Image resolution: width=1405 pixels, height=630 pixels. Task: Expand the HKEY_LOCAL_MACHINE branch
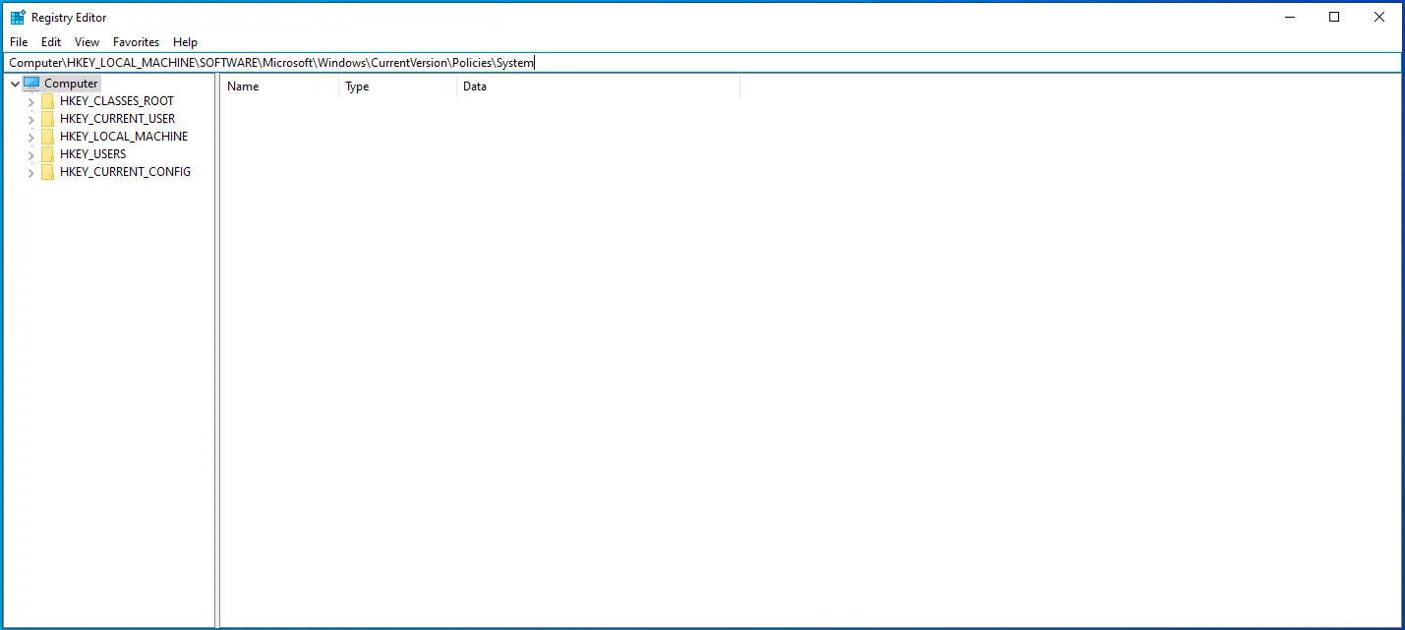(31, 137)
